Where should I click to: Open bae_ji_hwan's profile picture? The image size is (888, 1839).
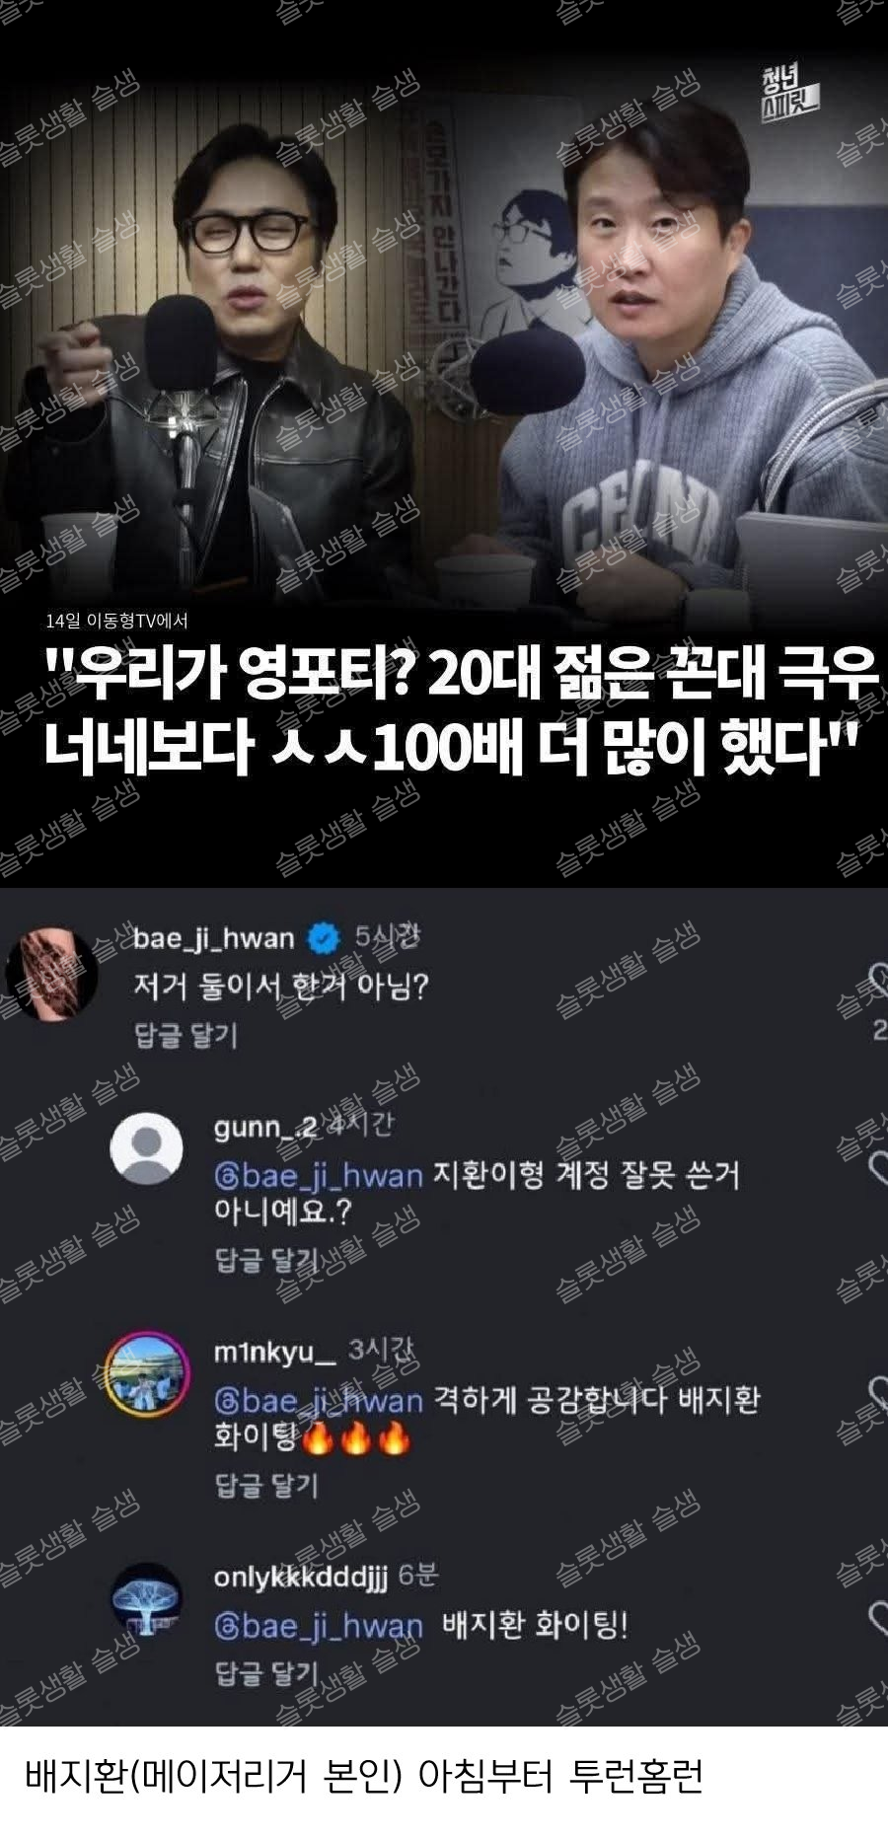point(51,975)
